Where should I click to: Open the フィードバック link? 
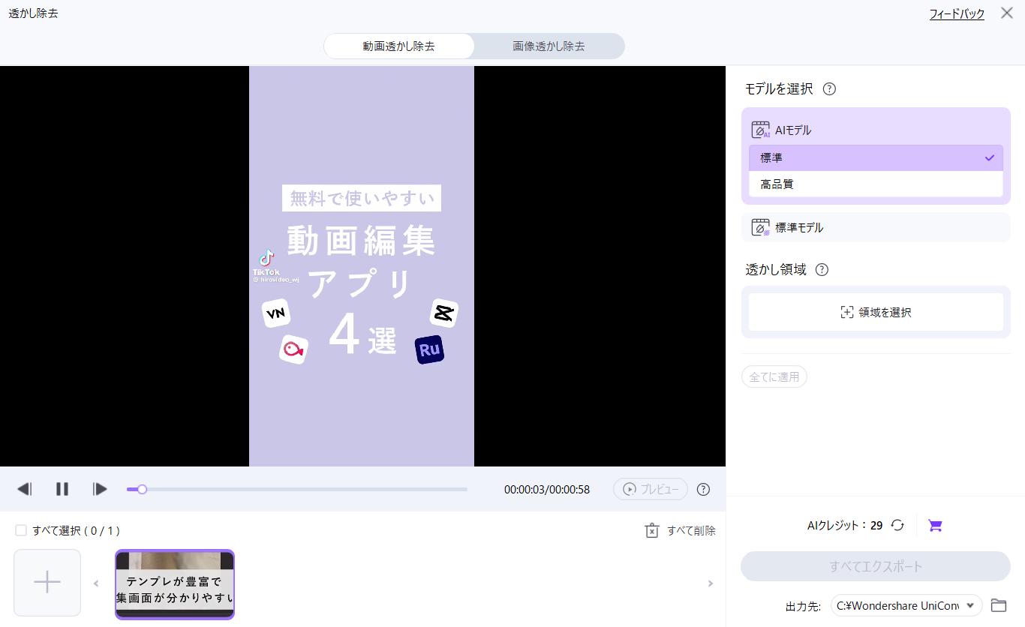coord(957,13)
